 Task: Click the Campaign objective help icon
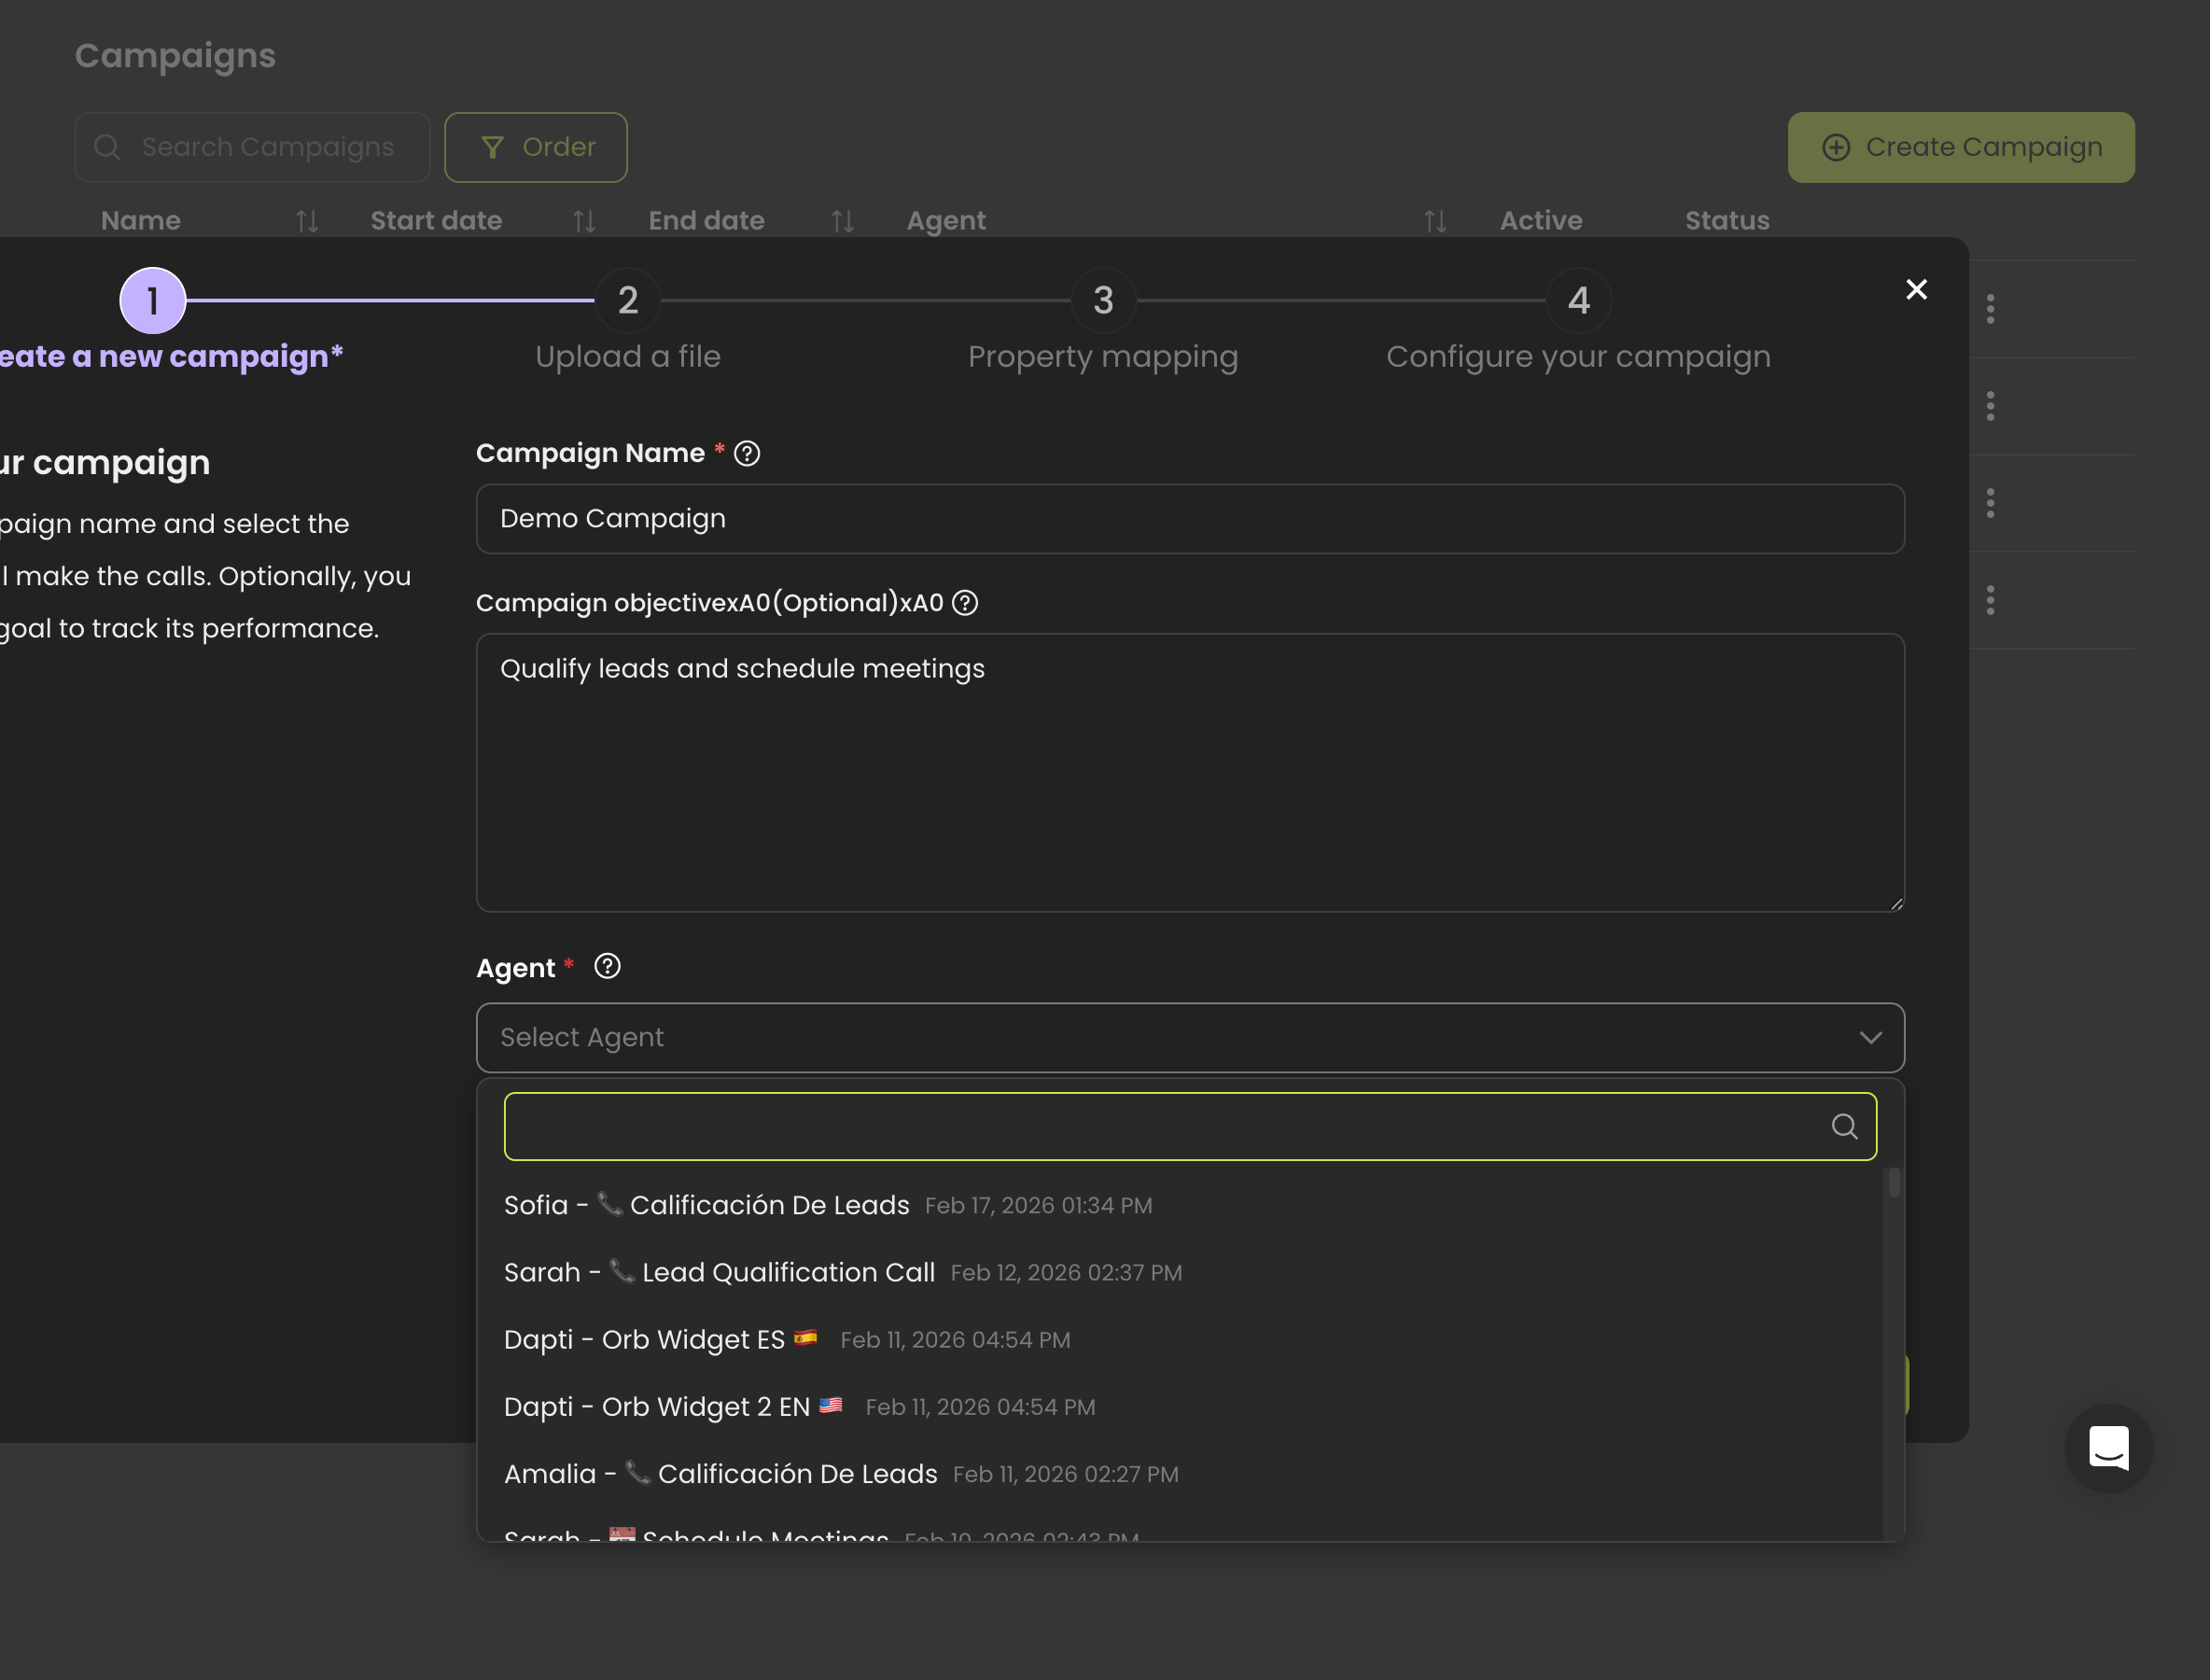[x=965, y=603]
